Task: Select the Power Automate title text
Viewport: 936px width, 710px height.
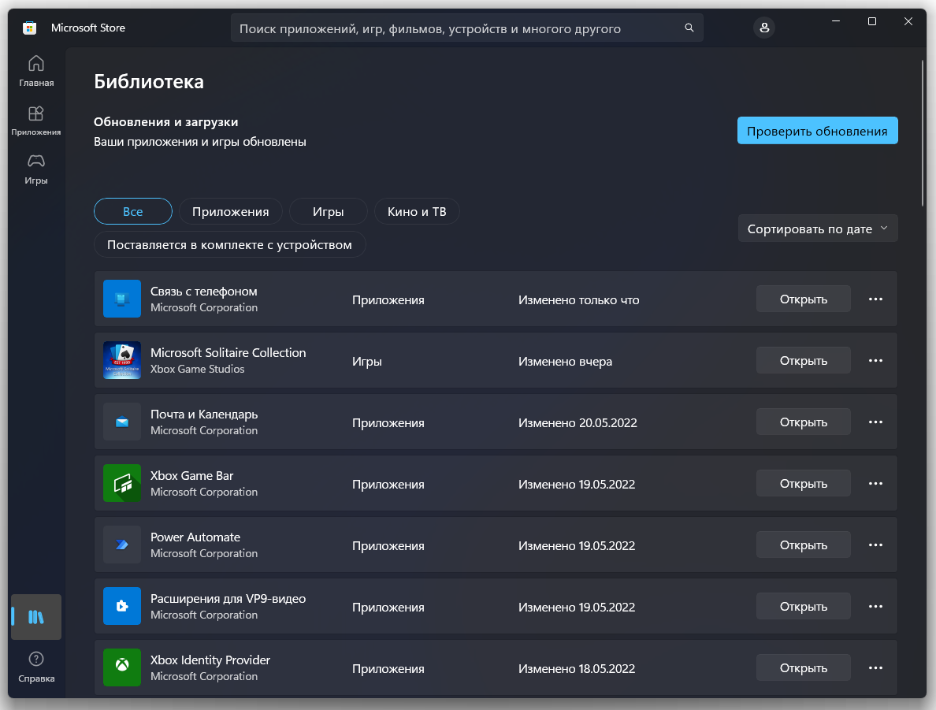Action: point(195,537)
